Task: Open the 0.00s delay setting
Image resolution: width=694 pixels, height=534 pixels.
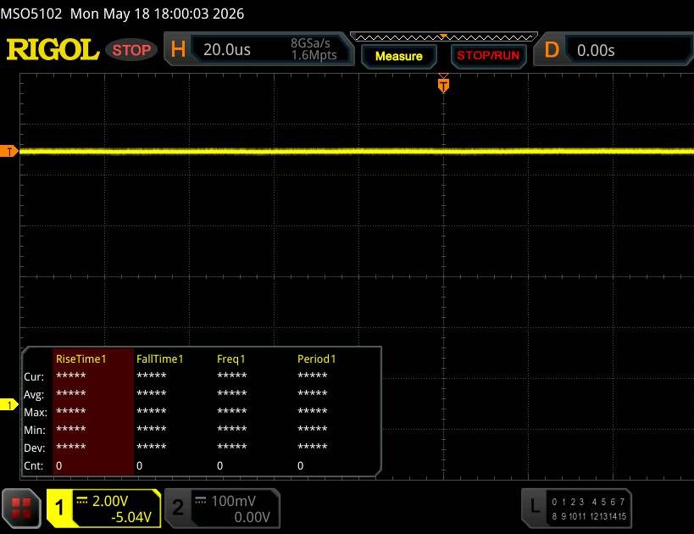Action: 596,51
